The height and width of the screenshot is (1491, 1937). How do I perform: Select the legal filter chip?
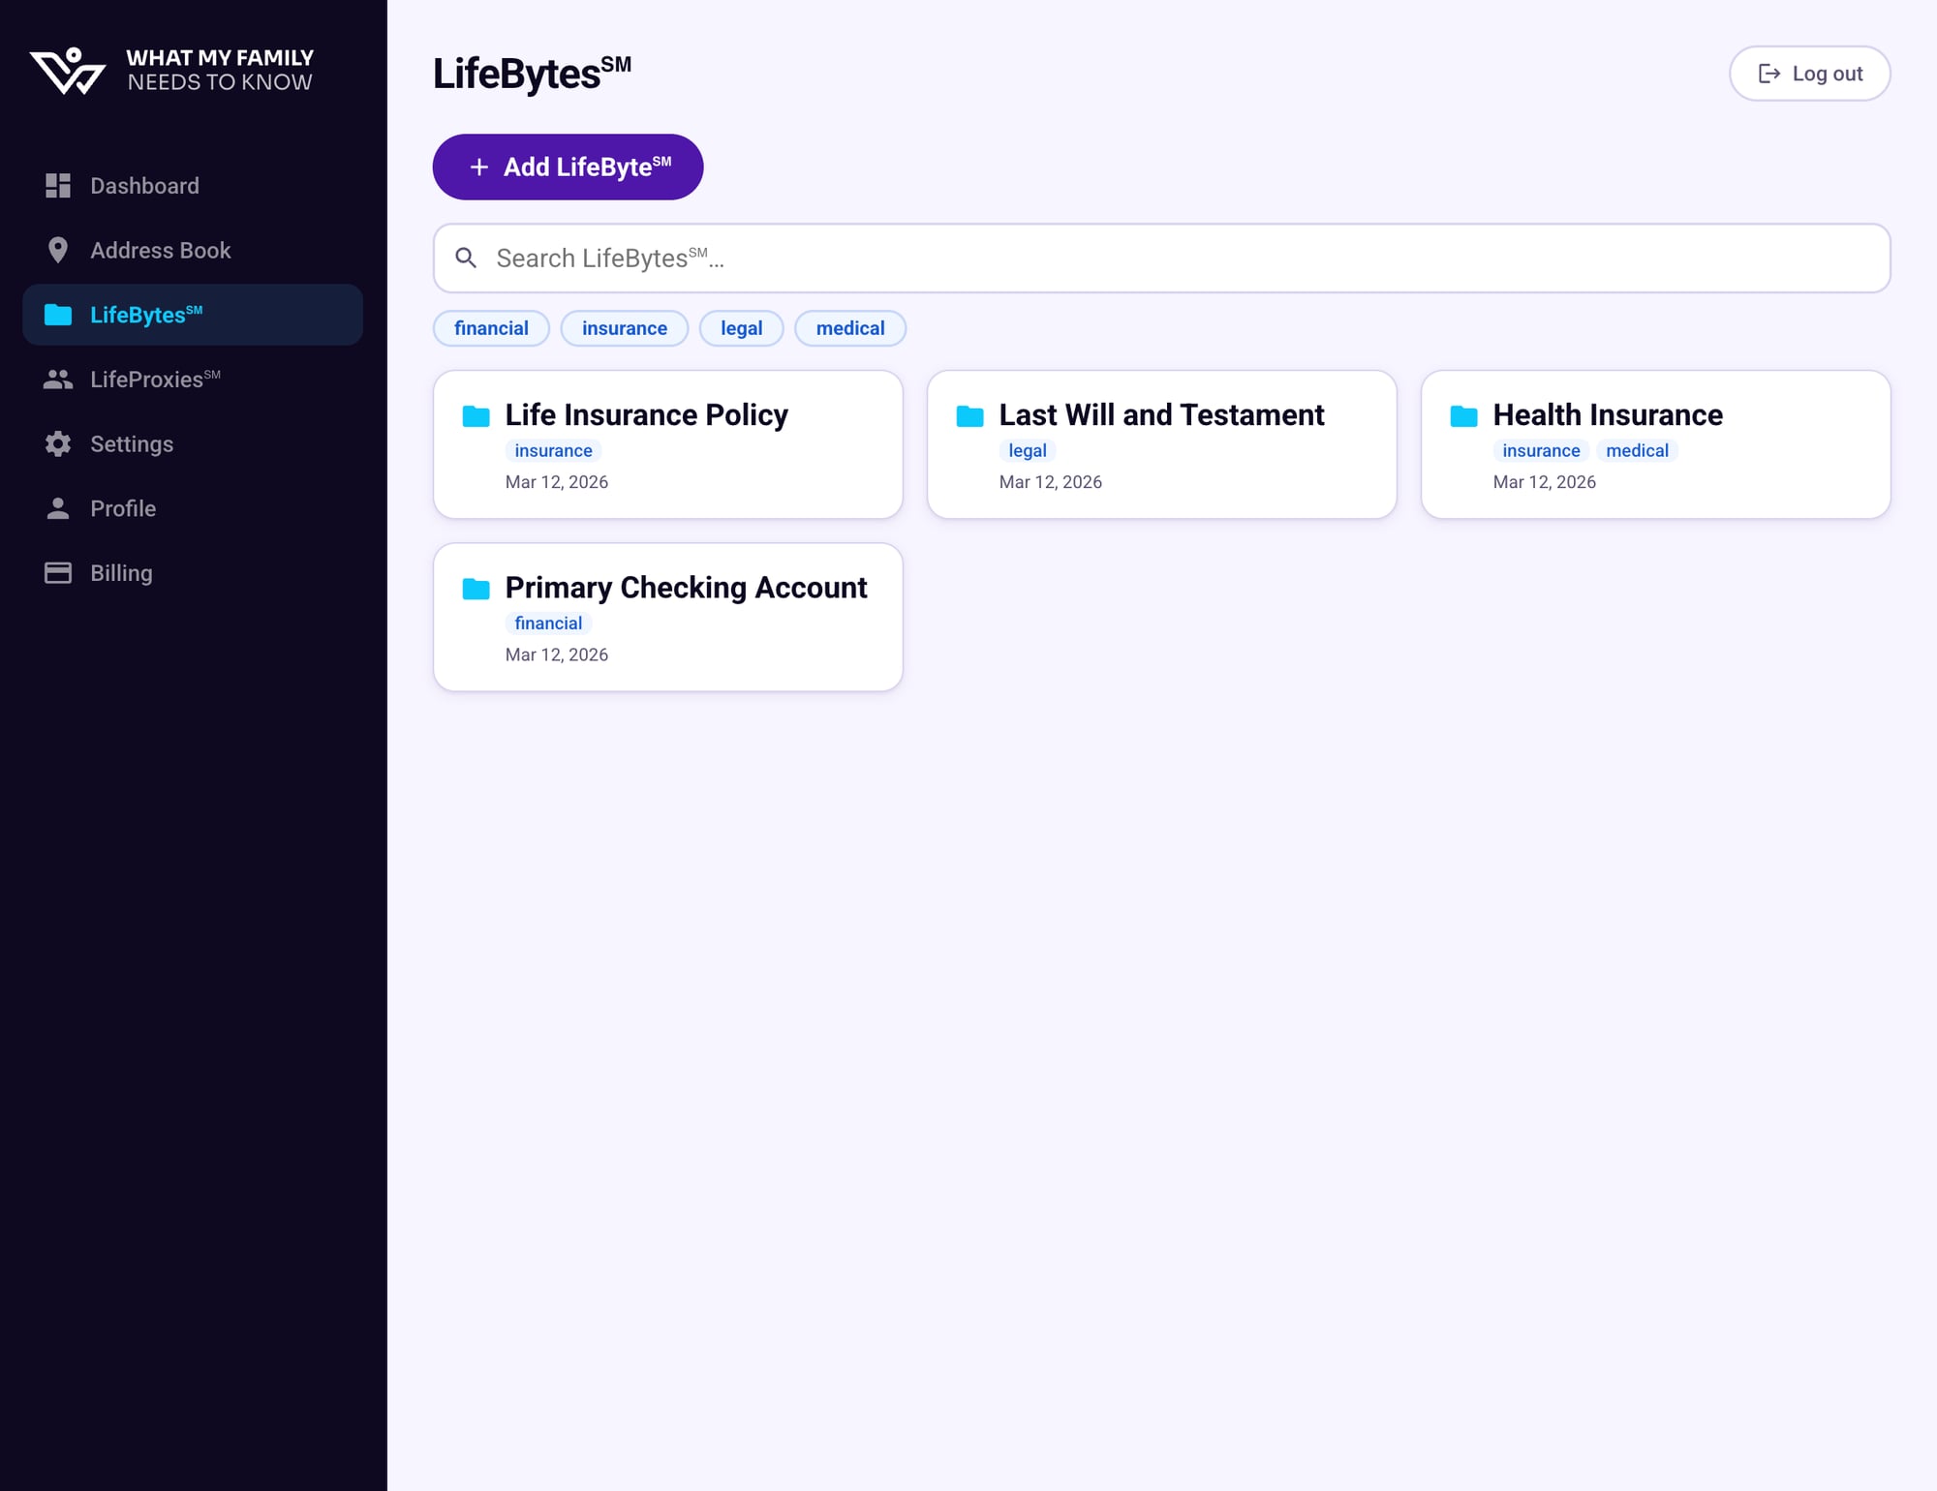741,328
